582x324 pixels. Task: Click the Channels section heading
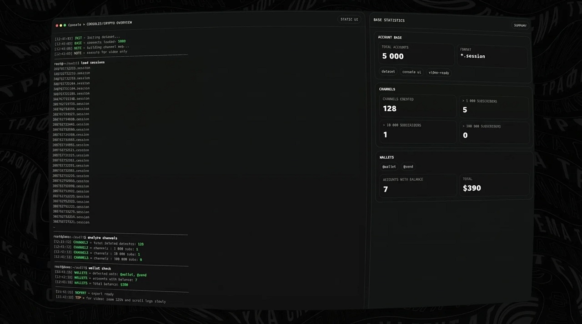point(387,89)
